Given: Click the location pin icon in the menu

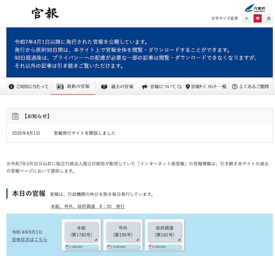Looking at the screenshot, I should pyautogui.click(x=188, y=87).
